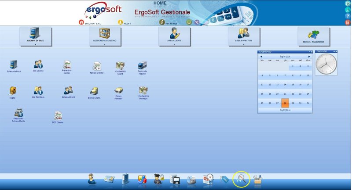Go to next month in calendar
352x190 pixels.
click(309, 57)
